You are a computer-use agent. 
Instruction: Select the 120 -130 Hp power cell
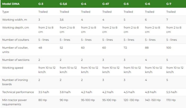coord(131,100)
